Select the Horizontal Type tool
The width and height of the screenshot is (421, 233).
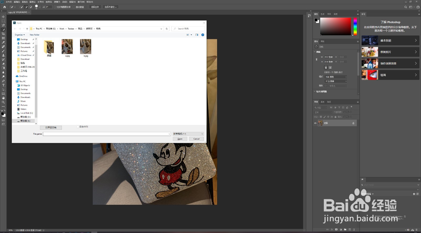(3, 85)
